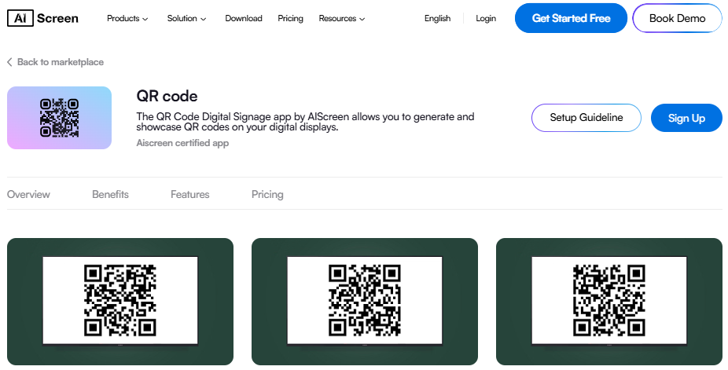Expand the Products dropdown chevron

click(145, 19)
